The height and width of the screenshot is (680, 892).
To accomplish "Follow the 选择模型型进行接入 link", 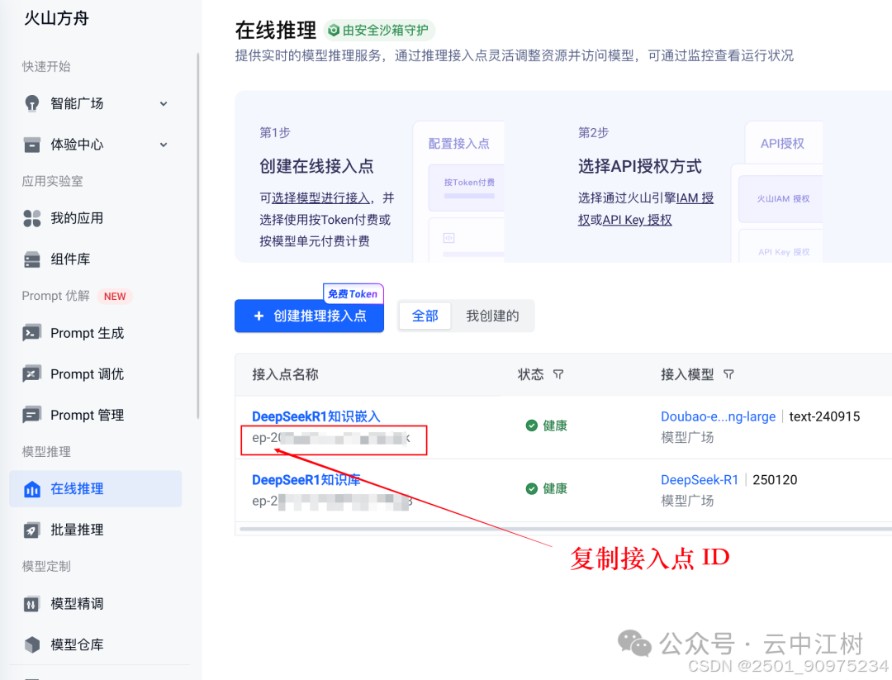I will (320, 198).
